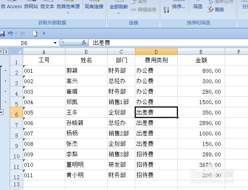Click the From Access import button

[x=11, y=7]
